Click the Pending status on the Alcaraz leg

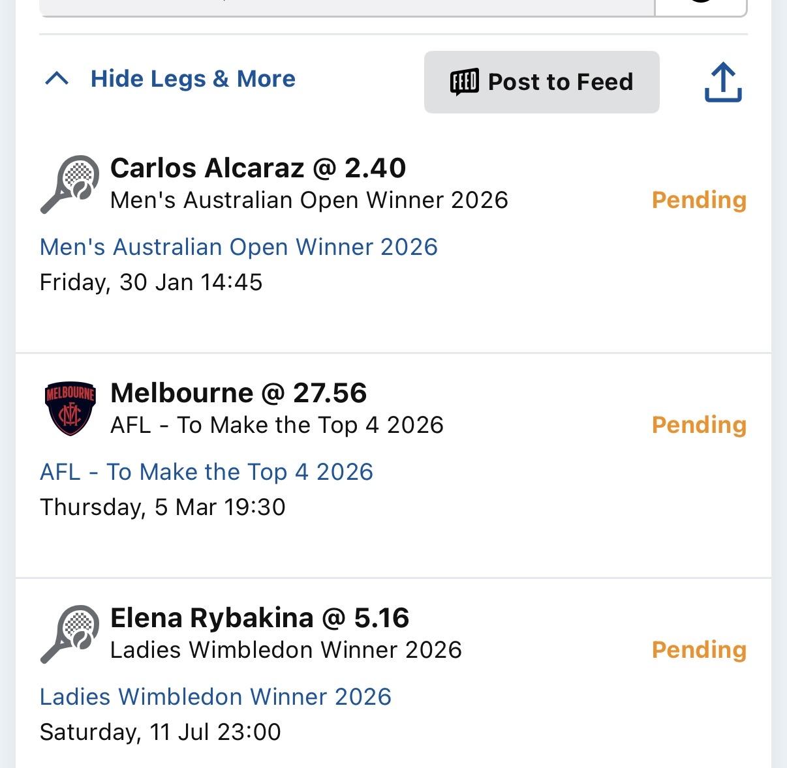coord(698,200)
